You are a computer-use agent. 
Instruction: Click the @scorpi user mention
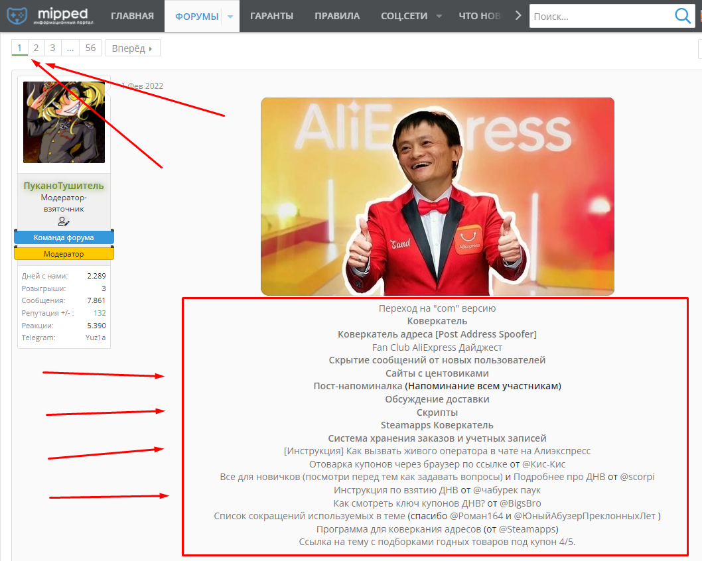click(637, 477)
